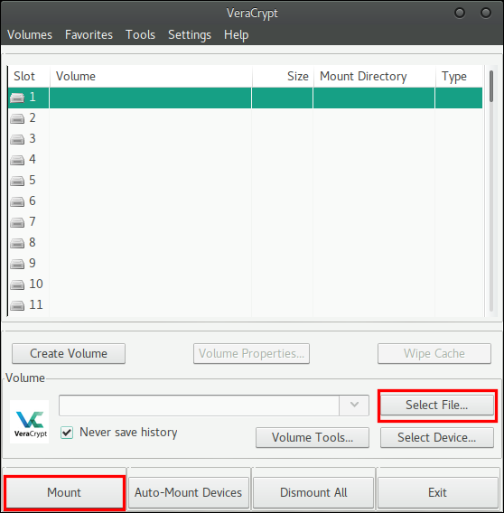Click the right round titlebar button
504x513 pixels.
[486, 13]
